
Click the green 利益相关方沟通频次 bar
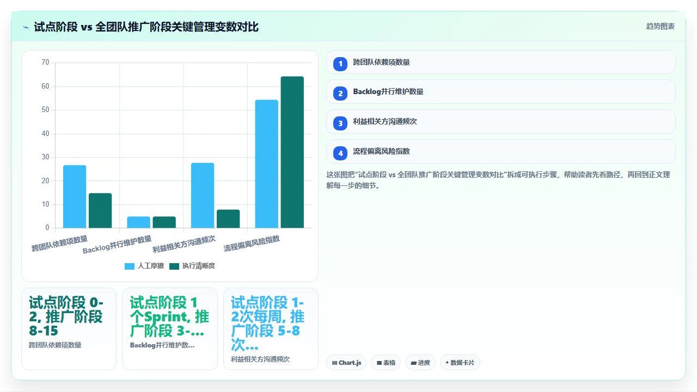click(x=228, y=219)
